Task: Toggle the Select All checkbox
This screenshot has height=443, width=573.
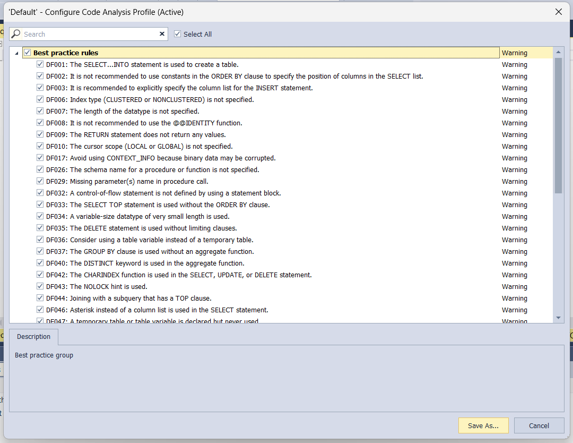Action: (178, 34)
